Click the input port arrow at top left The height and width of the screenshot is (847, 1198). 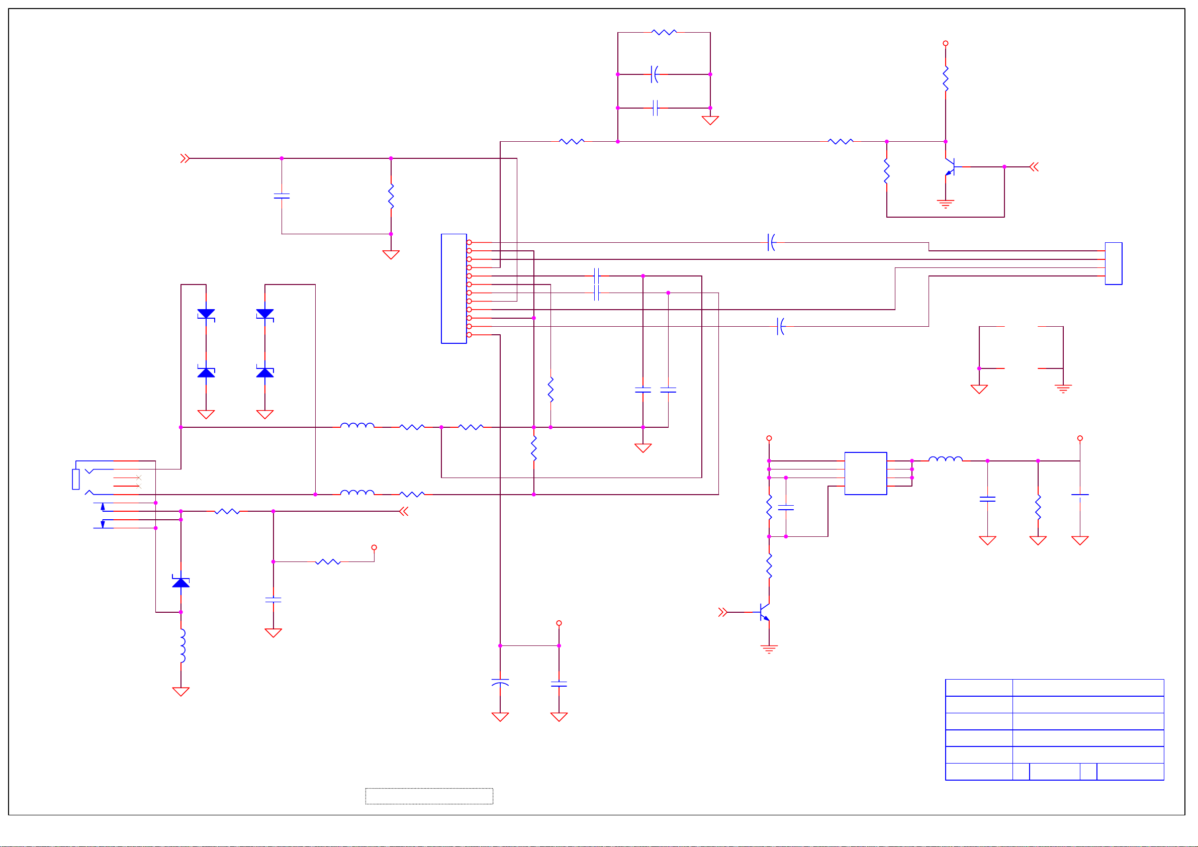click(x=185, y=158)
